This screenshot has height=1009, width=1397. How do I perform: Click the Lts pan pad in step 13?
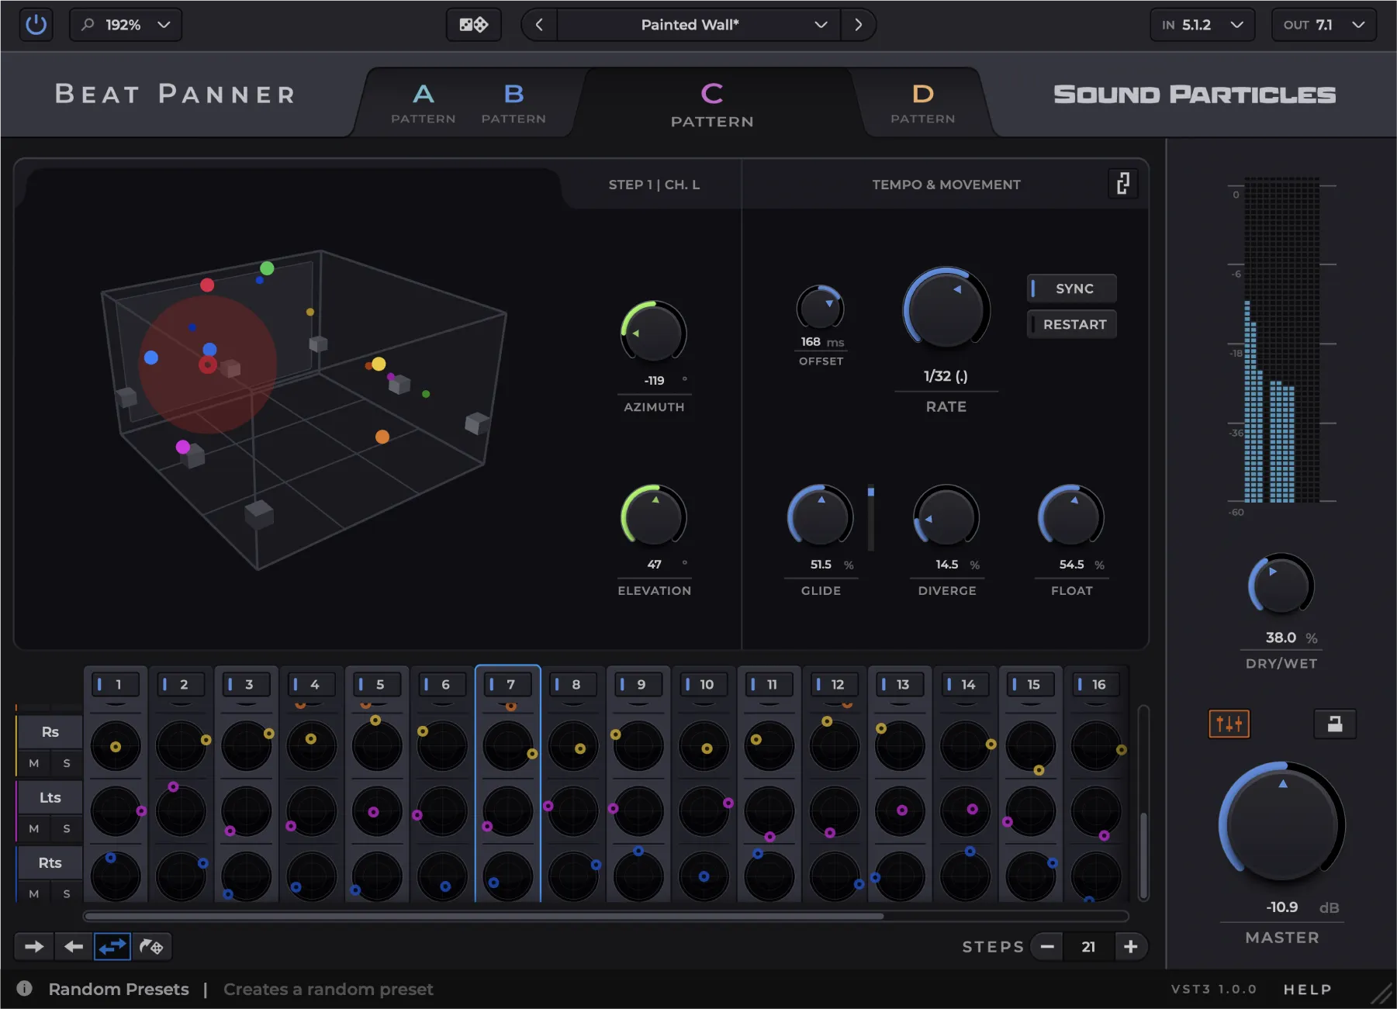900,811
